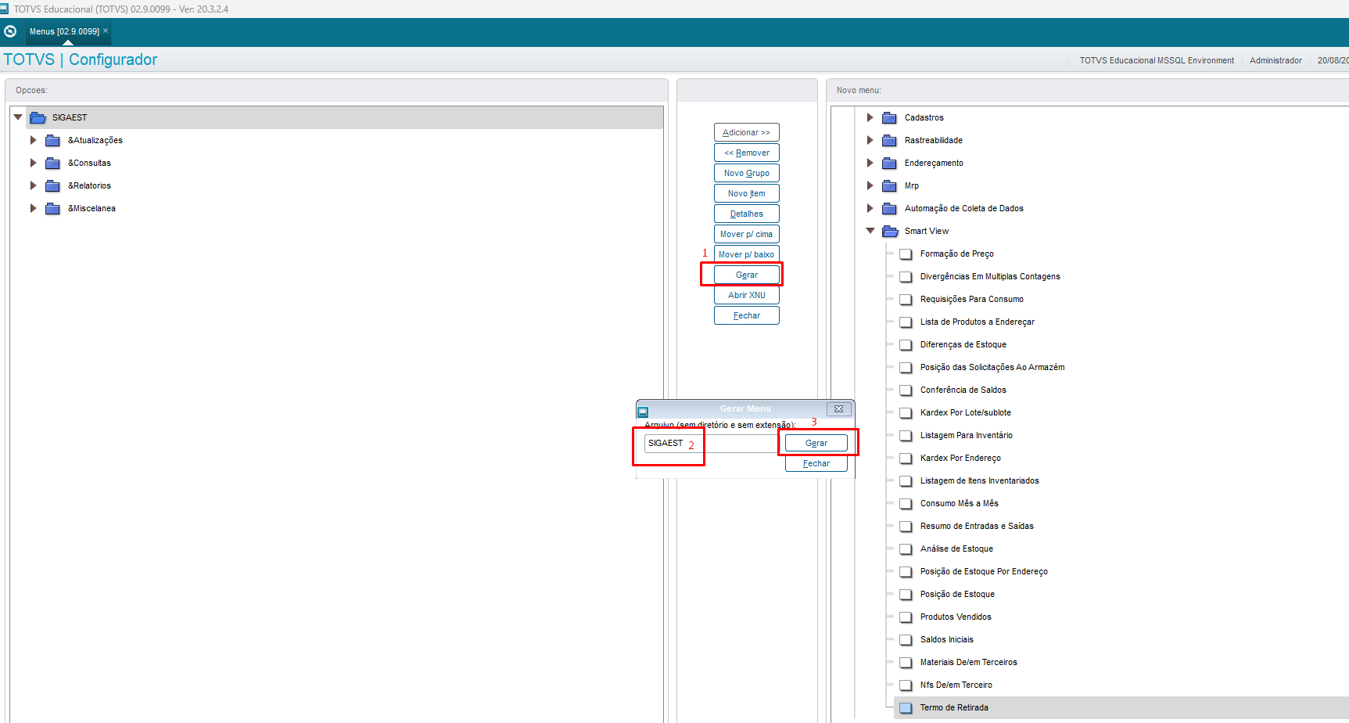Select Materiais De/em Terceiros item
This screenshot has width=1349, height=723.
tap(968, 662)
